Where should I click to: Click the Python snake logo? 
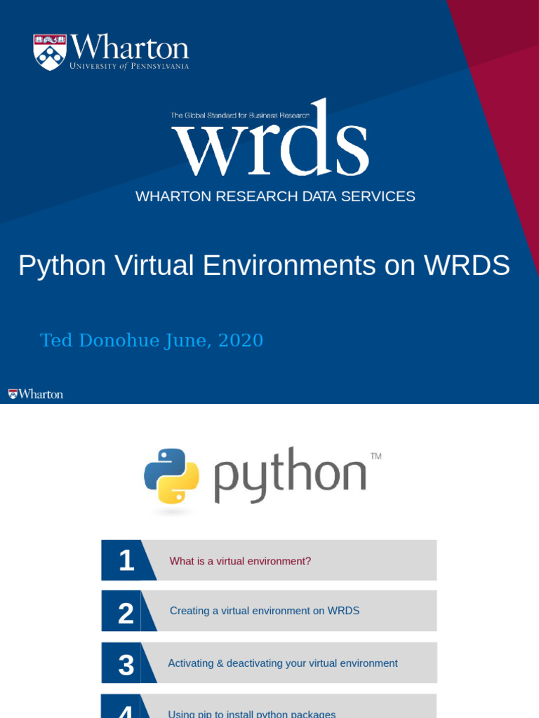point(171,476)
